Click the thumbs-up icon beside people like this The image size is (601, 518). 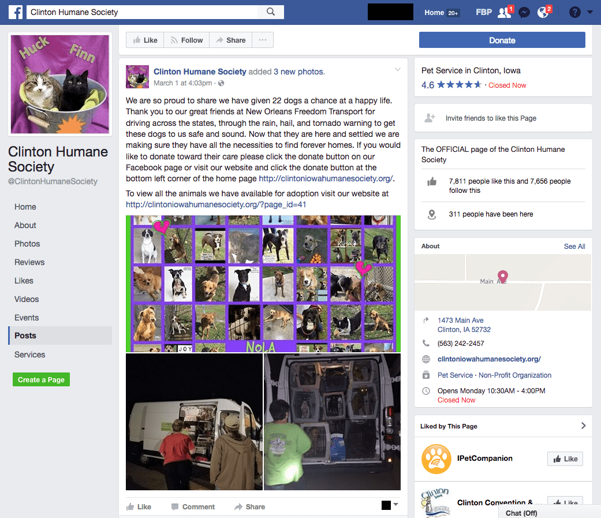[x=432, y=181]
